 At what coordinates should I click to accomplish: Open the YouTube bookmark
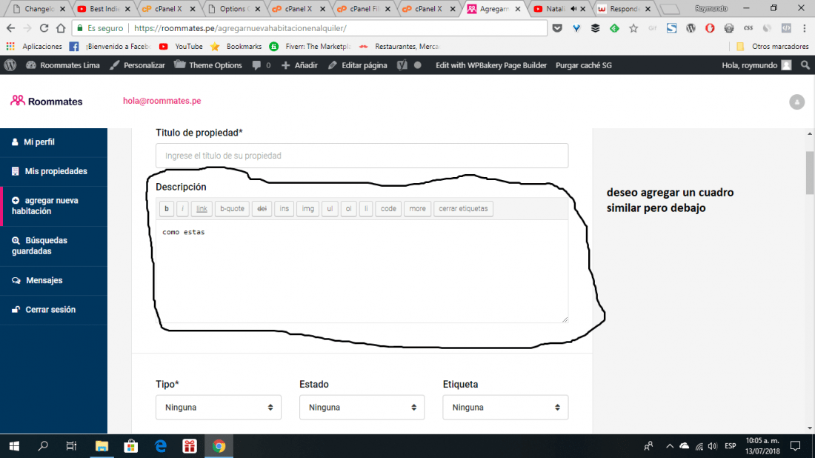click(181, 46)
